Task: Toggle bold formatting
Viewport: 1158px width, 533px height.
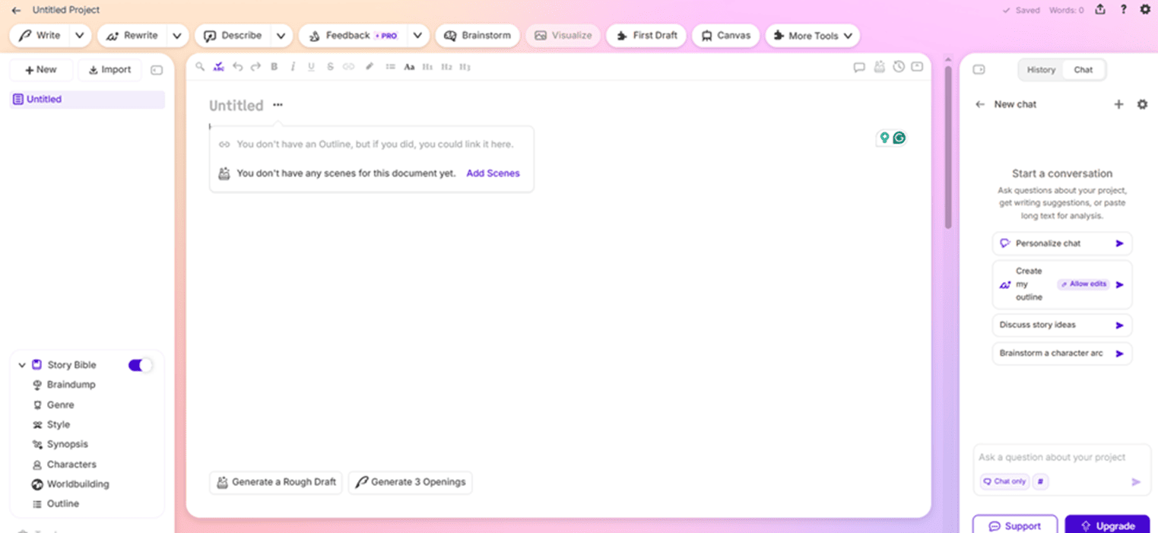Action: (274, 67)
